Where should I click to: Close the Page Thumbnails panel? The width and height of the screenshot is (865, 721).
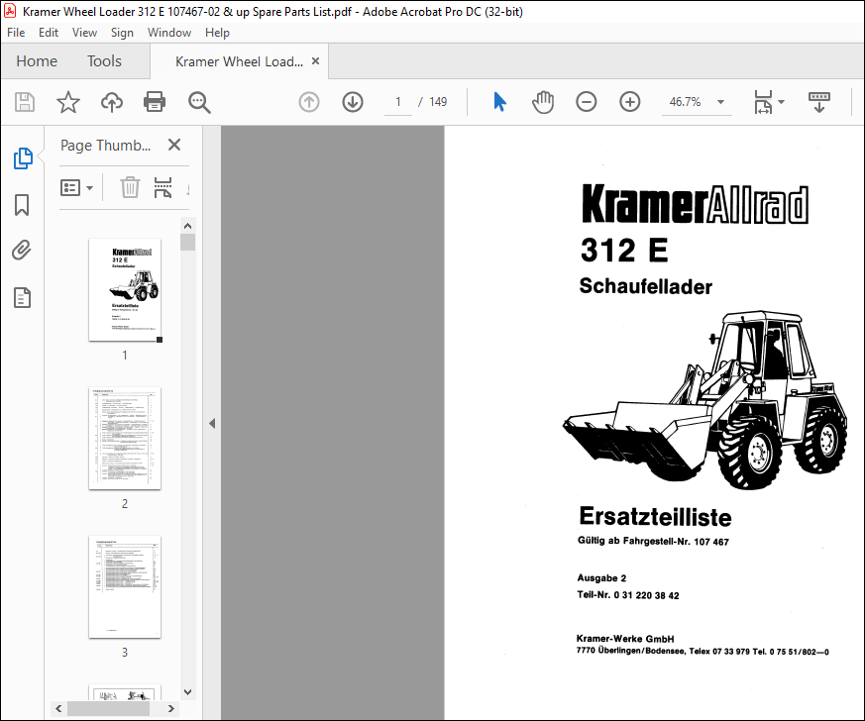174,145
